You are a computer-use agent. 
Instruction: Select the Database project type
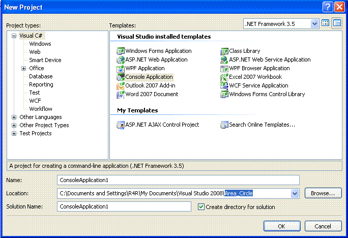[x=41, y=76]
